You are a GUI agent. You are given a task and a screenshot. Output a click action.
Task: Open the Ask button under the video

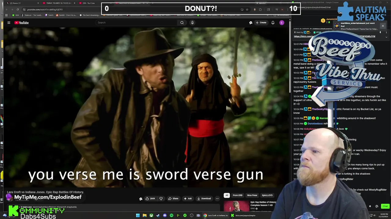point(188,199)
